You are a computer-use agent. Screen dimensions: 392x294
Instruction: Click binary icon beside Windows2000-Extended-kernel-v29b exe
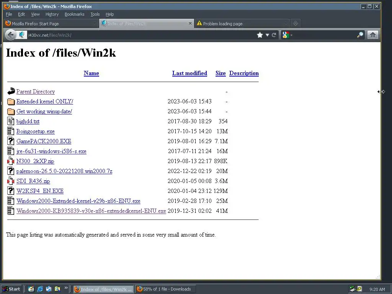point(11,201)
